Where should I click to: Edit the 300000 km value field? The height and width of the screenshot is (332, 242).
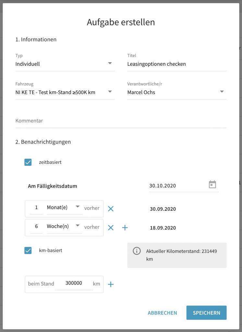point(74,283)
